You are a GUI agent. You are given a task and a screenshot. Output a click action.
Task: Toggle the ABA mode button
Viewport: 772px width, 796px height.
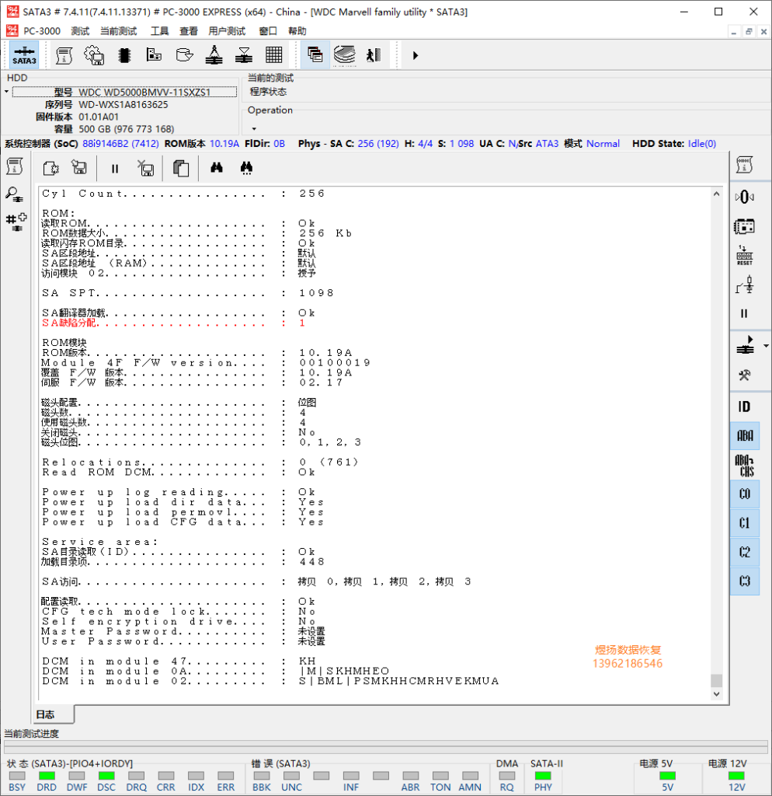click(x=745, y=435)
